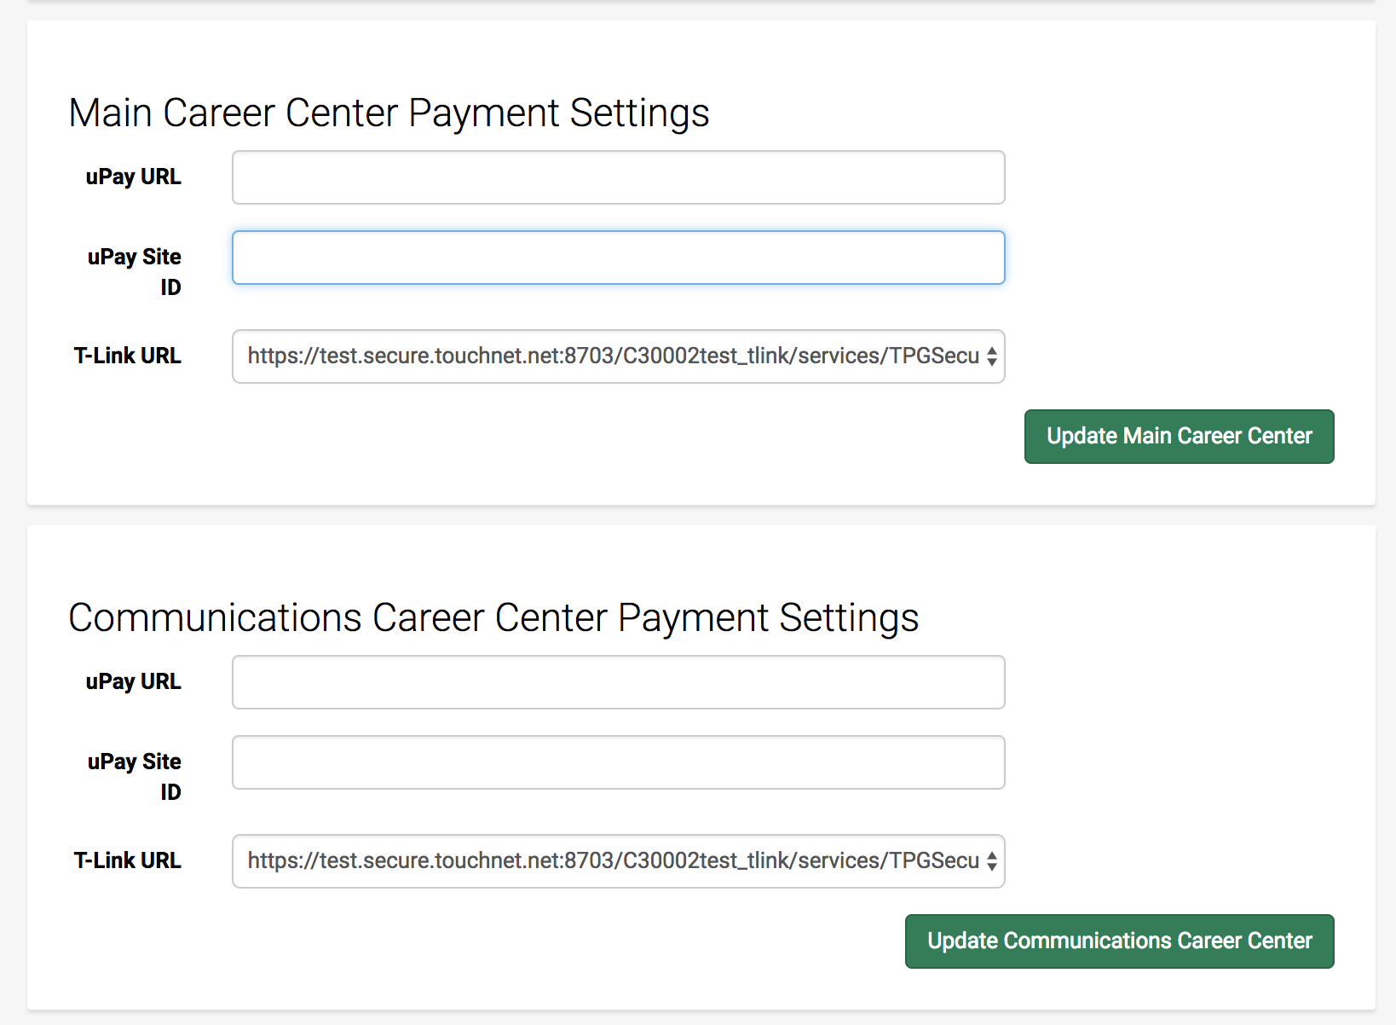This screenshot has width=1396, height=1025.
Task: Click the uPay URL label in Main section
Action: (134, 177)
